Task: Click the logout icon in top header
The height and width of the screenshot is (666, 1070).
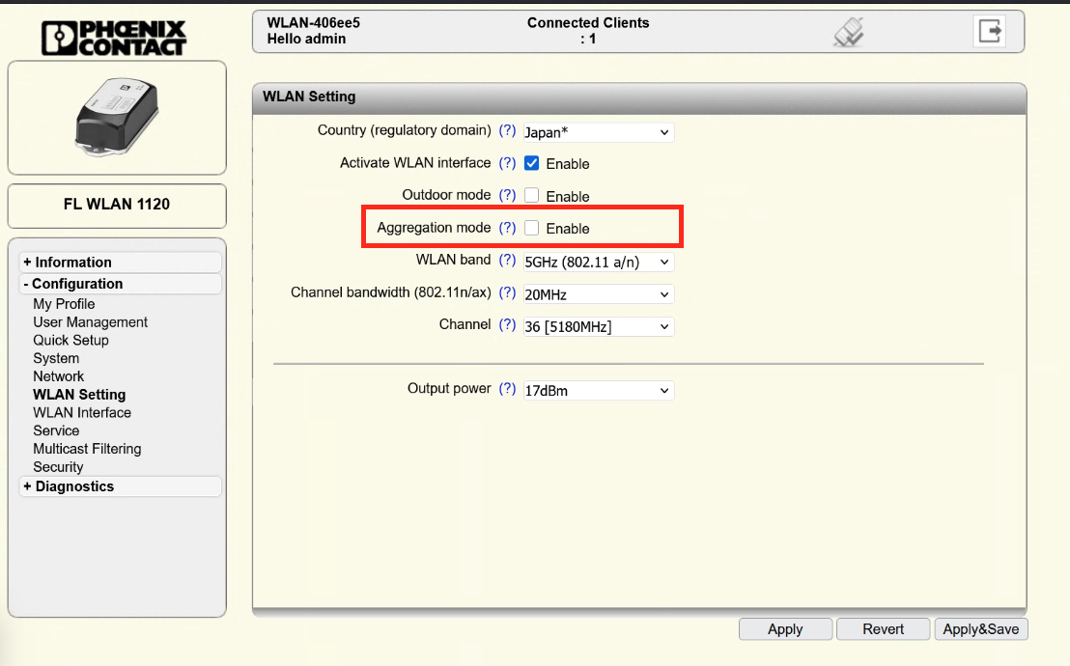Action: [x=990, y=31]
